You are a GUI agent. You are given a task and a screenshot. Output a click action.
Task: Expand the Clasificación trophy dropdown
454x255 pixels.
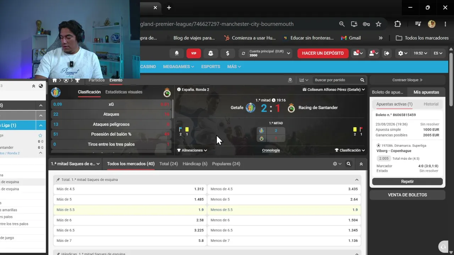click(350, 150)
